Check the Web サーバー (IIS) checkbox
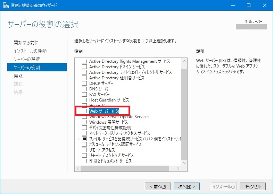This screenshot has height=194, width=273. pyautogui.click(x=84, y=111)
